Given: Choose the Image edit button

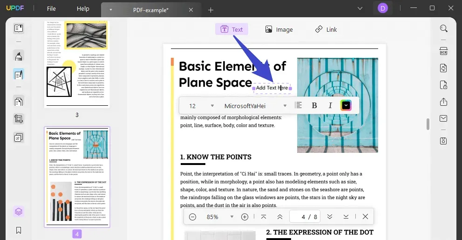Looking at the screenshot, I should pyautogui.click(x=279, y=29).
